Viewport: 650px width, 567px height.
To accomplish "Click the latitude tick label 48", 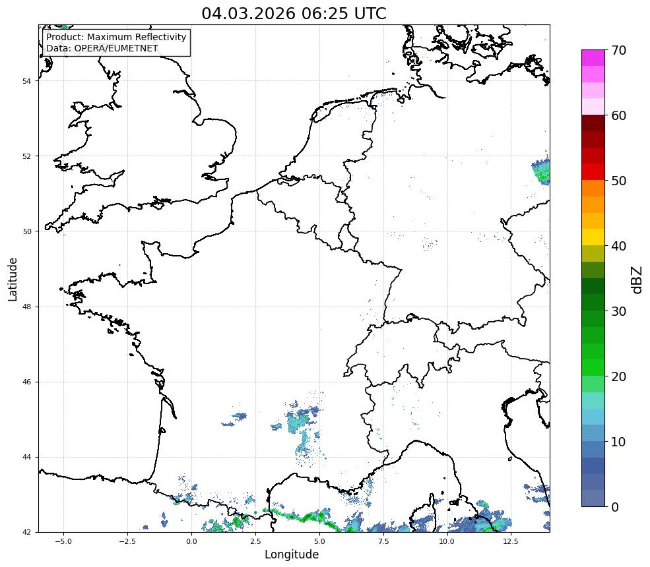I will [26, 307].
